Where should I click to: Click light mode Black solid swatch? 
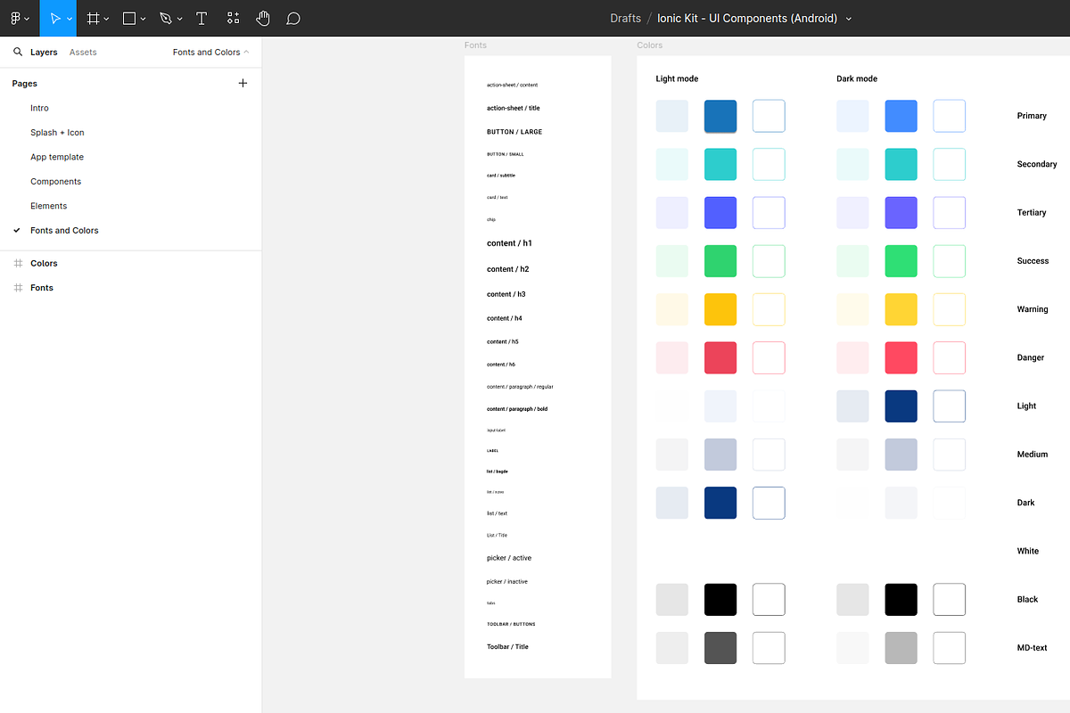(720, 600)
